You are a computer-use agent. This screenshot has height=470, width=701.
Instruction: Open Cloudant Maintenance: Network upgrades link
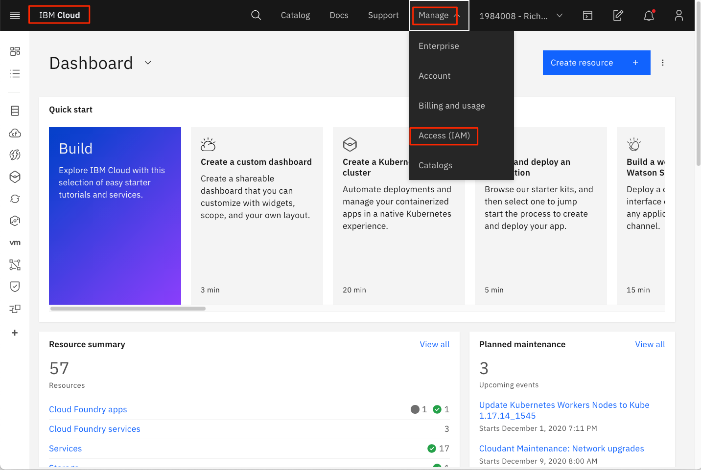coord(561,448)
